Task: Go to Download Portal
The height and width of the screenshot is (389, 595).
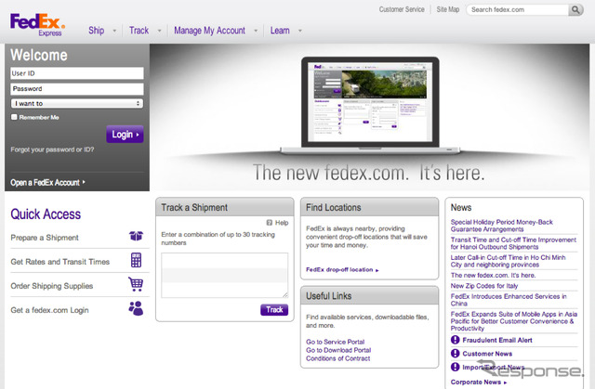Action: pyautogui.click(x=338, y=350)
